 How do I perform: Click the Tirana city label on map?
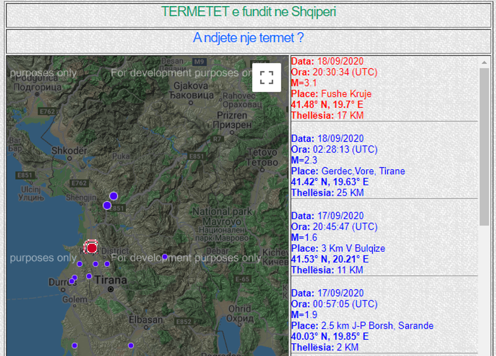111,280
